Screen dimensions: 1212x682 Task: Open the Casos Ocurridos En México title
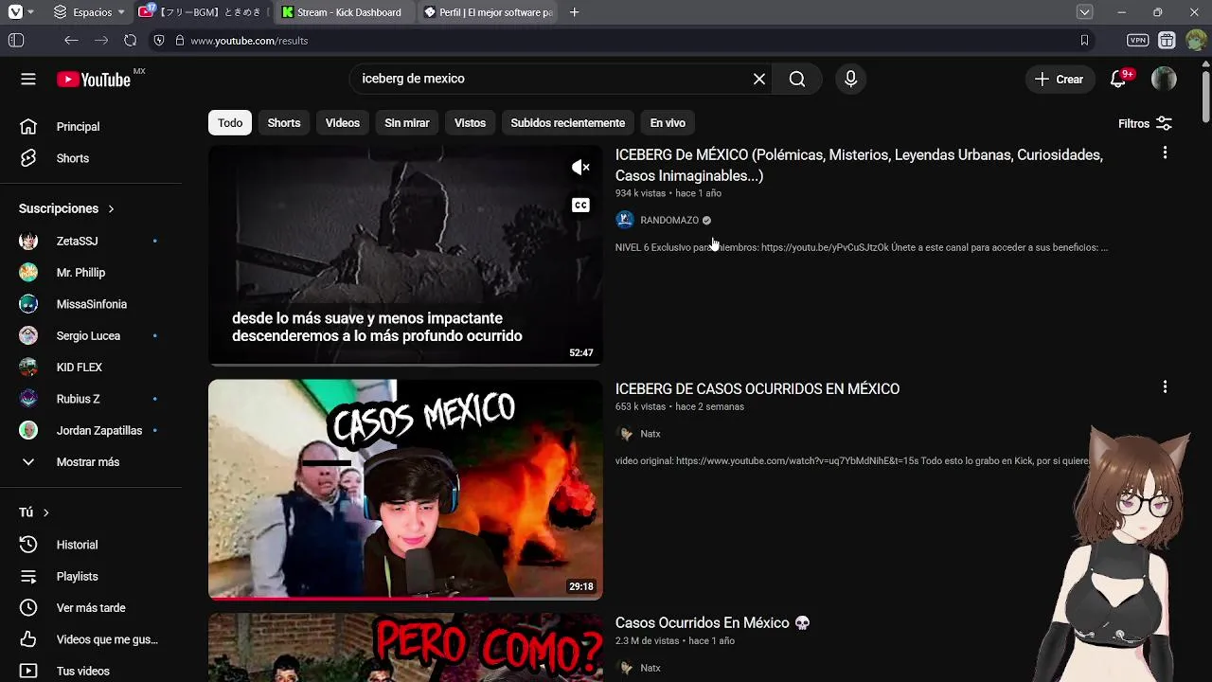tap(712, 623)
